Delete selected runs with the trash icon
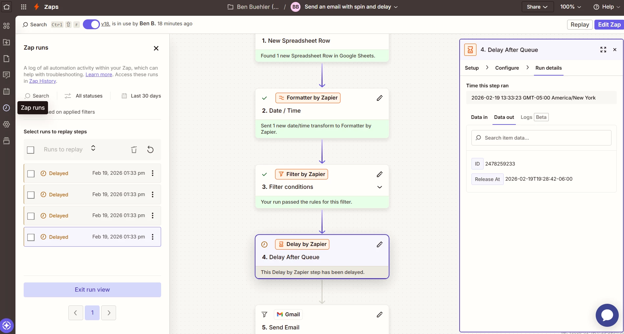Image resolution: width=624 pixels, height=334 pixels. point(134,150)
